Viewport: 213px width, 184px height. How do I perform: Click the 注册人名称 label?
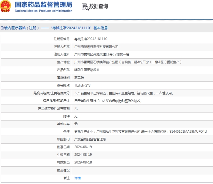pyautogui.click(x=61, y=47)
